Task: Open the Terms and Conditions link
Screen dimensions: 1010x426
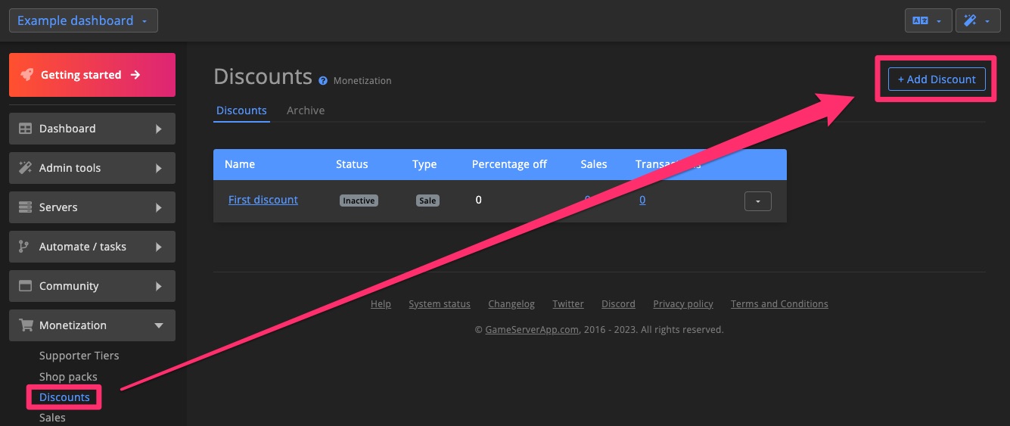Action: (x=779, y=304)
